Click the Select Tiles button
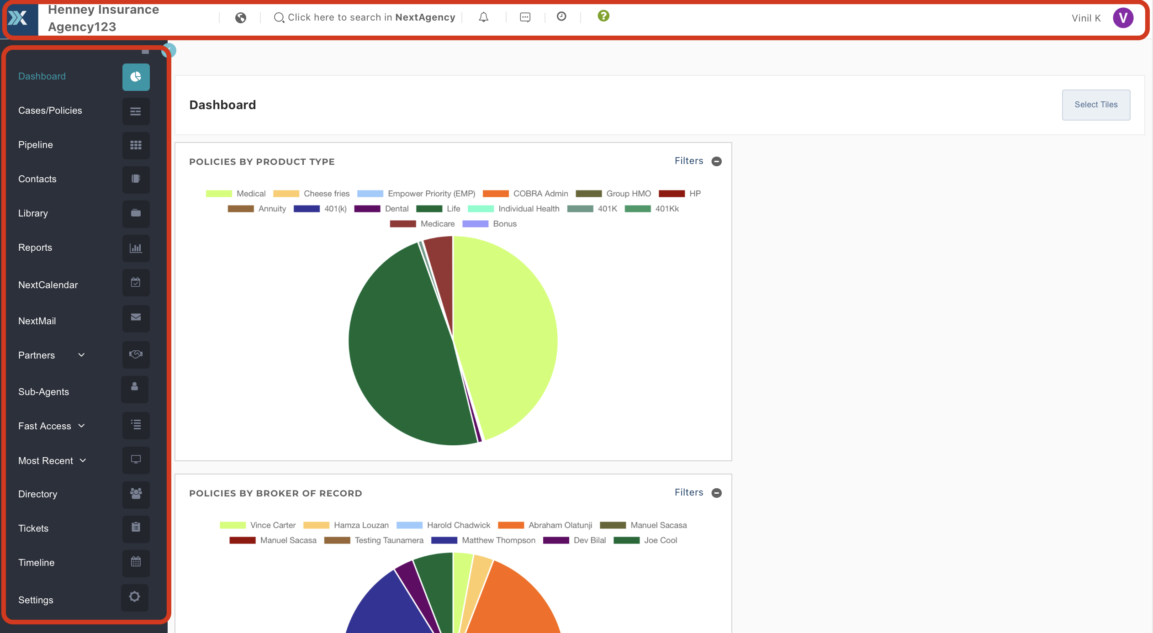This screenshot has width=1153, height=633. (1096, 105)
